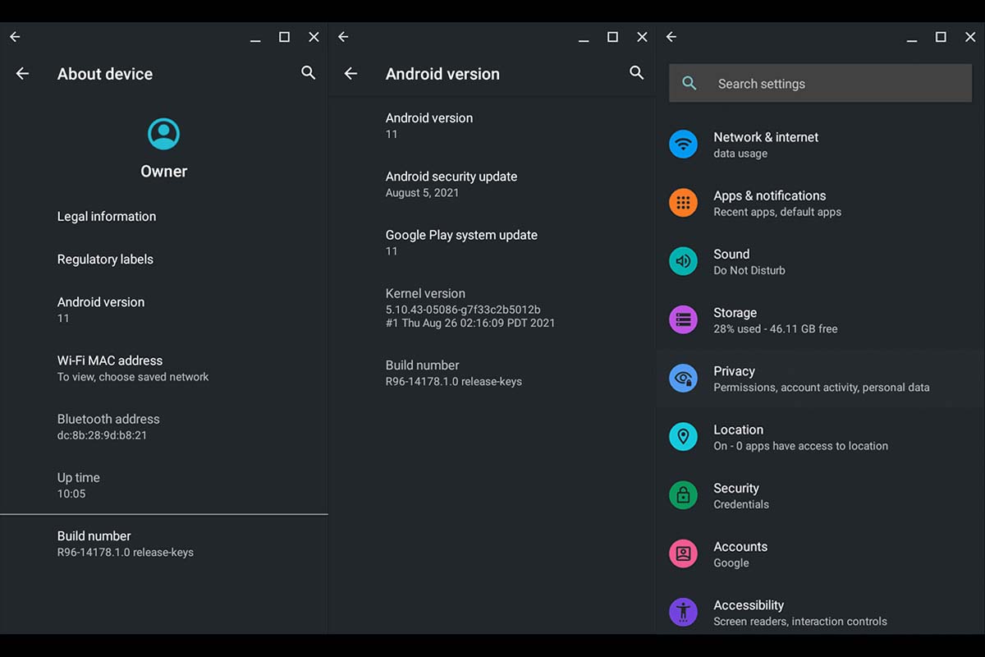Click the Search settings input field
The image size is (985, 657).
819,83
